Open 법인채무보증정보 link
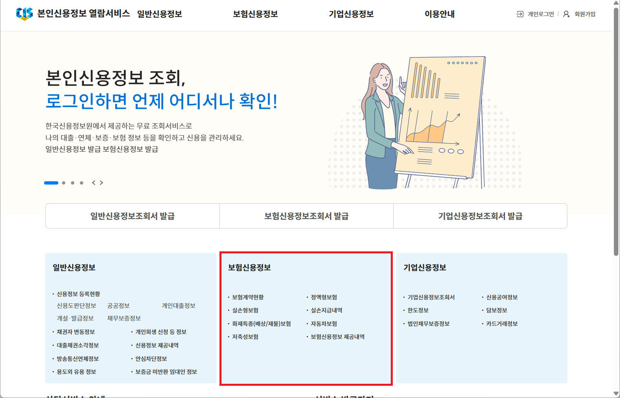The height and width of the screenshot is (398, 620). (428, 324)
